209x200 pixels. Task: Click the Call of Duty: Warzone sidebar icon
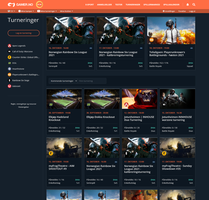pyautogui.click(x=10, y=51)
